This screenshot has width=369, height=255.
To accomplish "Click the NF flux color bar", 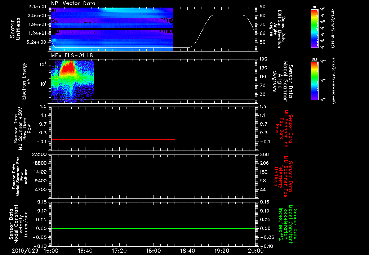I will (x=315, y=28).
